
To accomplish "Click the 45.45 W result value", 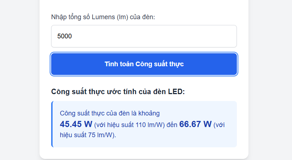I will coord(76,124).
